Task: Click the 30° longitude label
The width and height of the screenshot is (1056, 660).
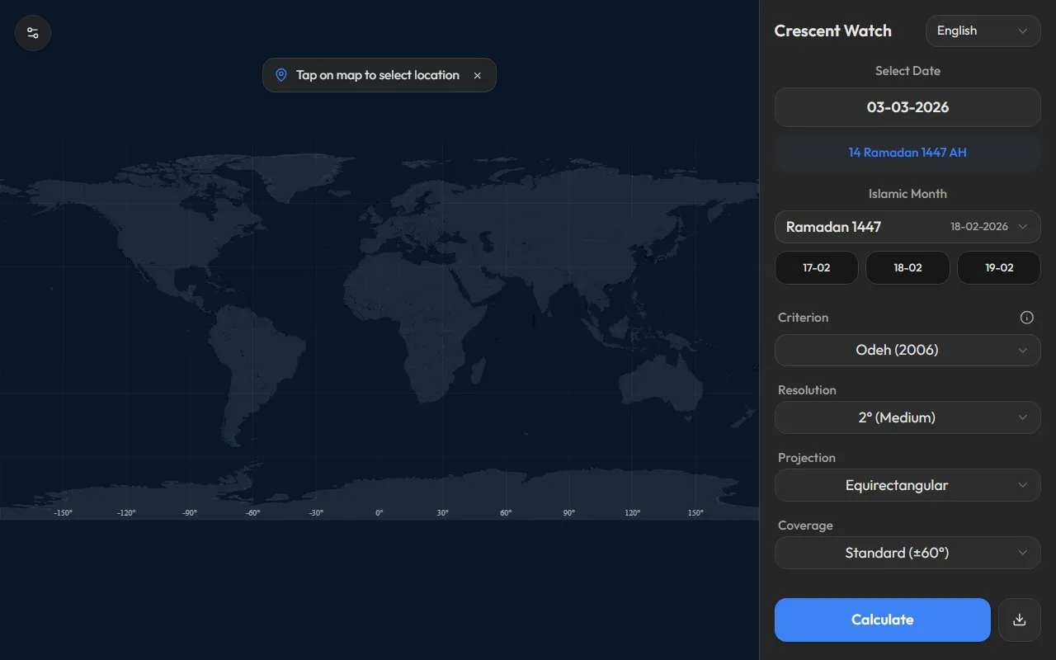Action: coord(443,513)
